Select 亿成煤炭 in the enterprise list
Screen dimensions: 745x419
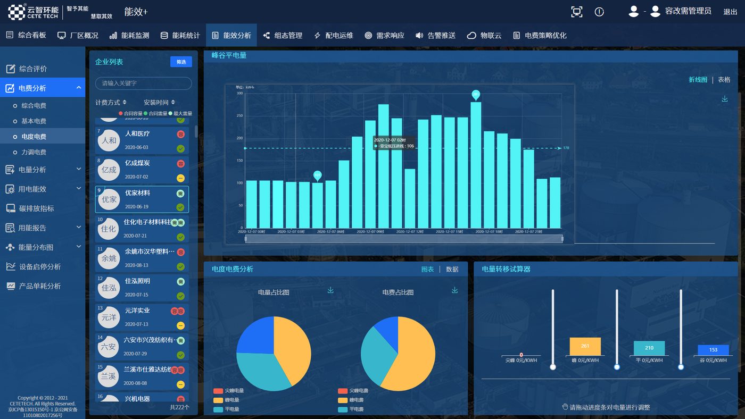point(142,170)
